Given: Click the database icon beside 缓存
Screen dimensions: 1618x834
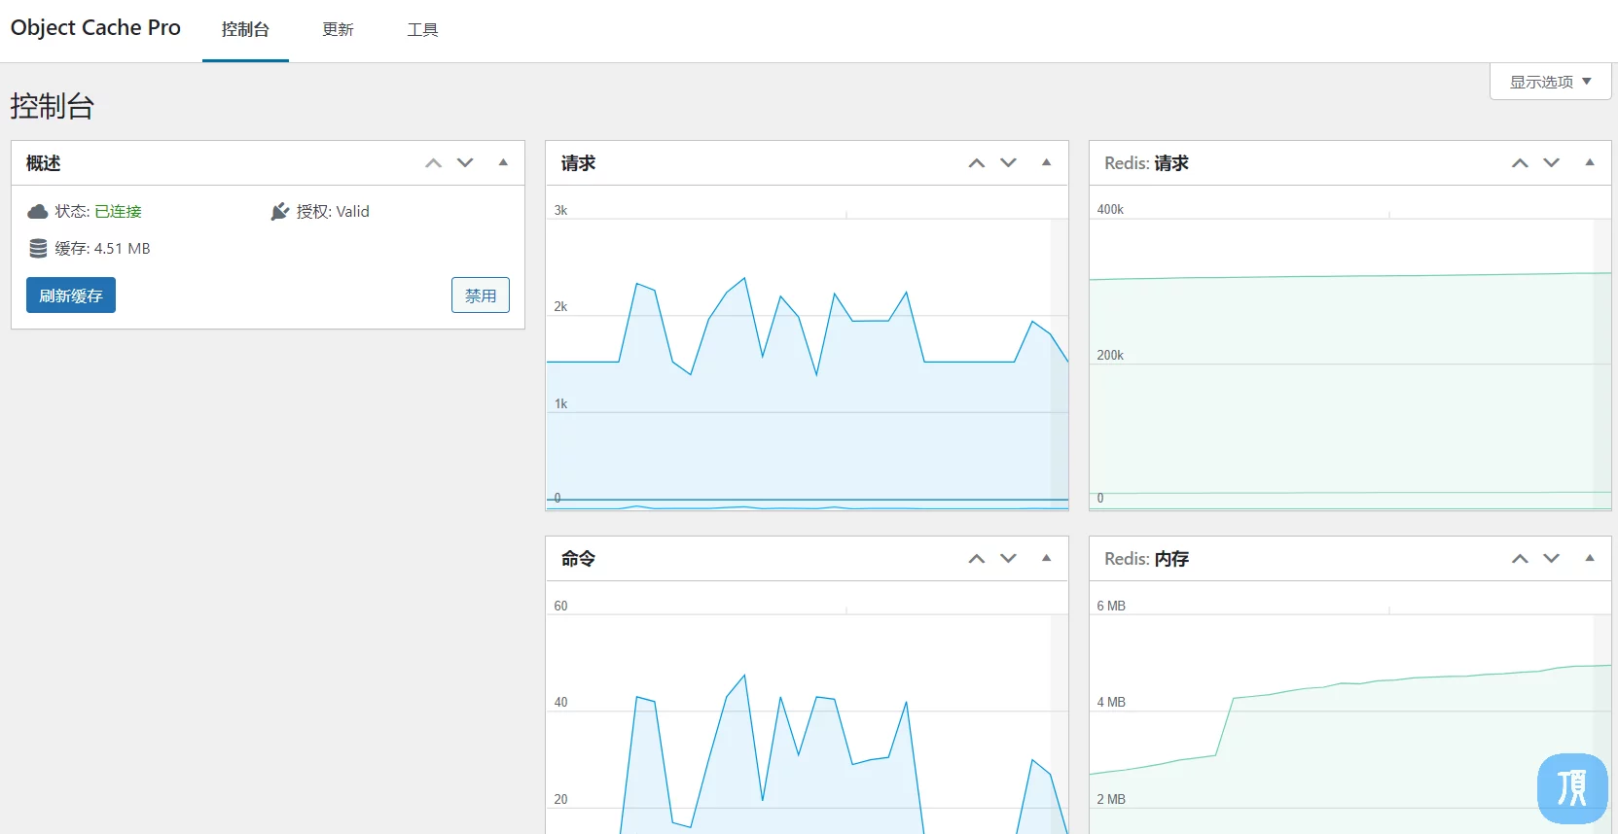Looking at the screenshot, I should tap(38, 249).
